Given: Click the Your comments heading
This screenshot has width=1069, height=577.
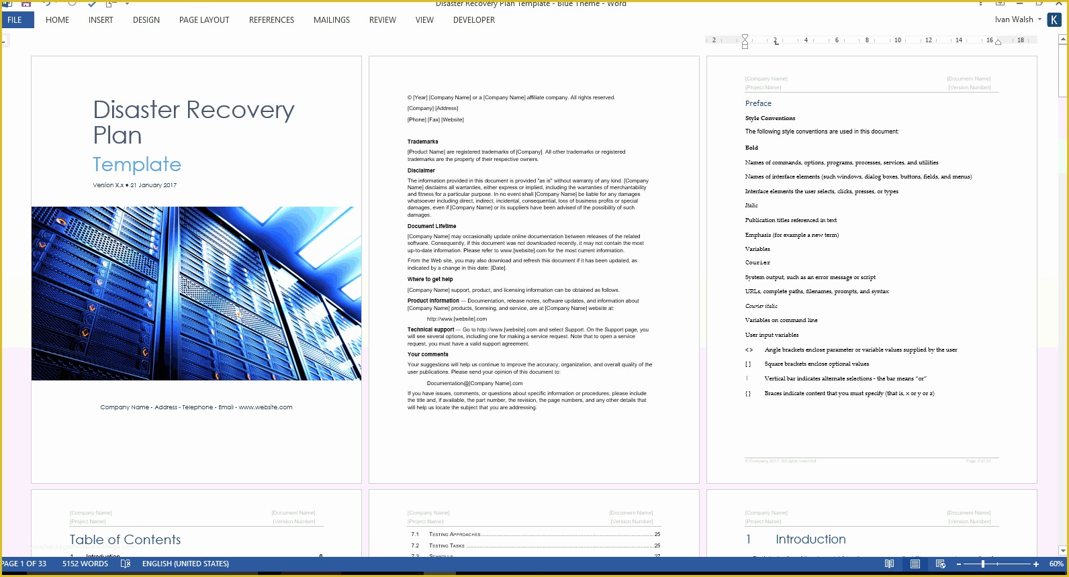Looking at the screenshot, I should [428, 354].
